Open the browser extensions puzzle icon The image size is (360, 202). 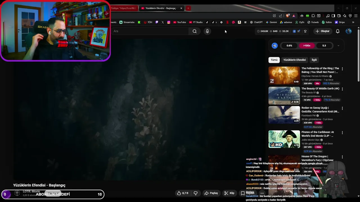click(313, 16)
